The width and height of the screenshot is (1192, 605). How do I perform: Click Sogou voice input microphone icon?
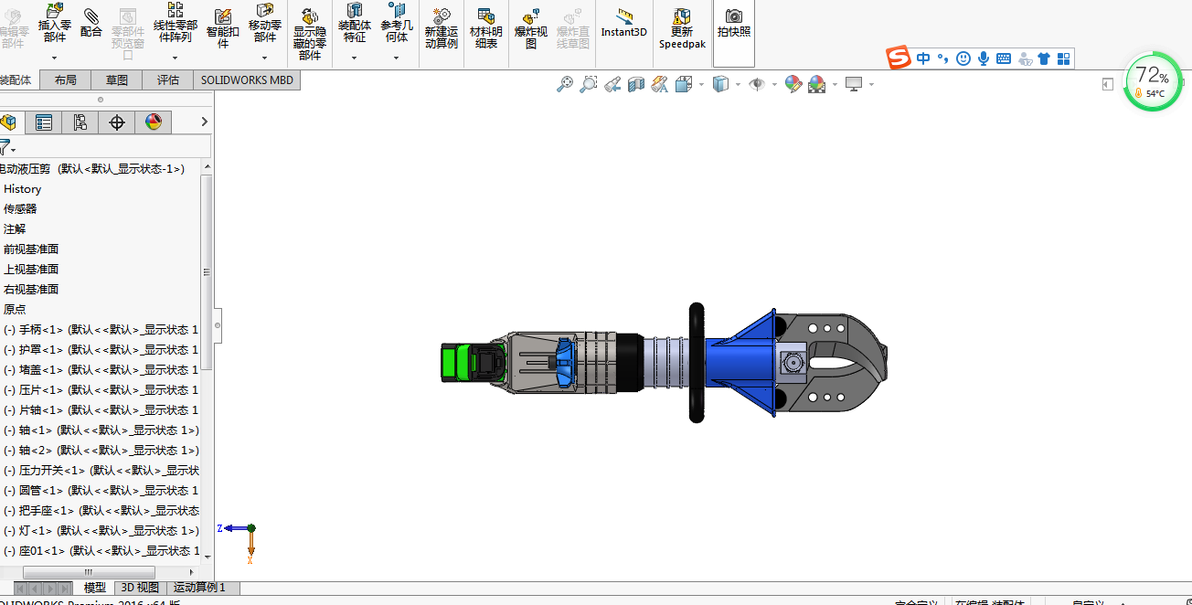click(x=984, y=58)
